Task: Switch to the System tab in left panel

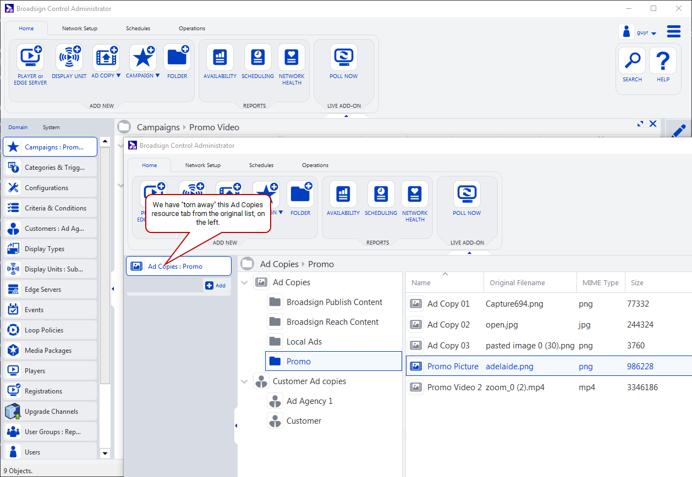Action: [51, 127]
